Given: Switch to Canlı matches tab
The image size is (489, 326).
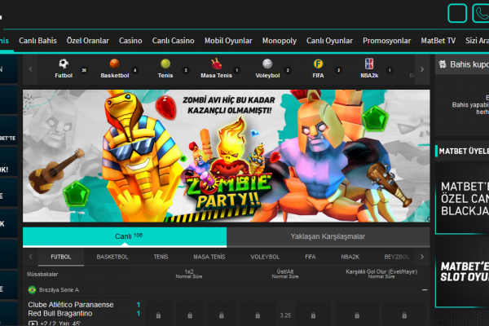Looking at the screenshot, I should click(x=125, y=237).
